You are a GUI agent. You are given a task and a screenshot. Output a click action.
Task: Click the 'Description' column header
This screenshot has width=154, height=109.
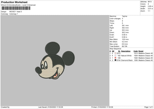[x=126, y=51]
